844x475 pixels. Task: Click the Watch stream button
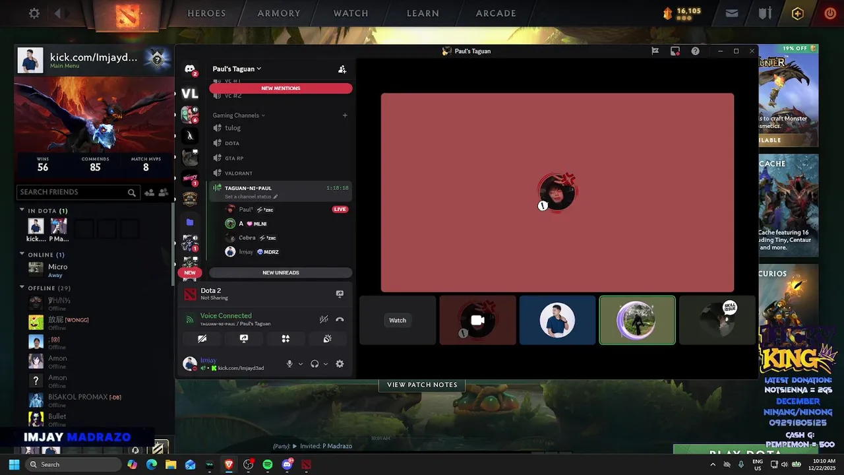coord(398,320)
